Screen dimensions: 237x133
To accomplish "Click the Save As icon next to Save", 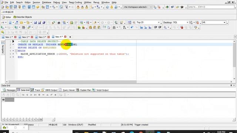I will tap(40, 23).
